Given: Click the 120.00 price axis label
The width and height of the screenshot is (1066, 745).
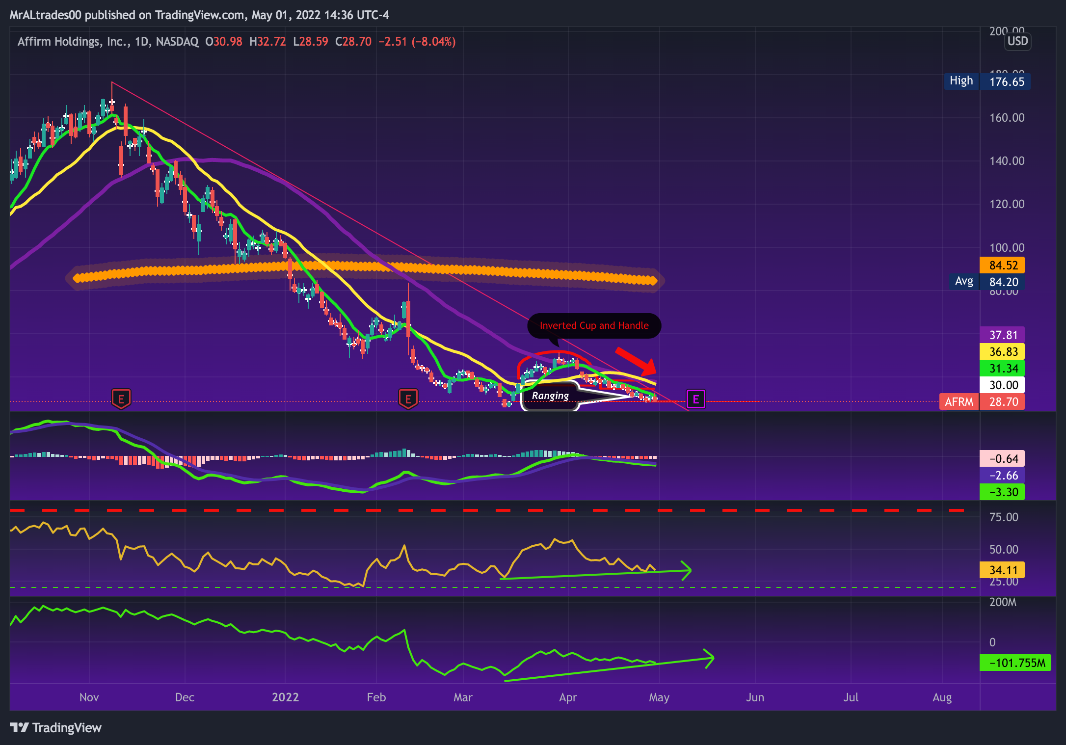Looking at the screenshot, I should [x=1007, y=204].
